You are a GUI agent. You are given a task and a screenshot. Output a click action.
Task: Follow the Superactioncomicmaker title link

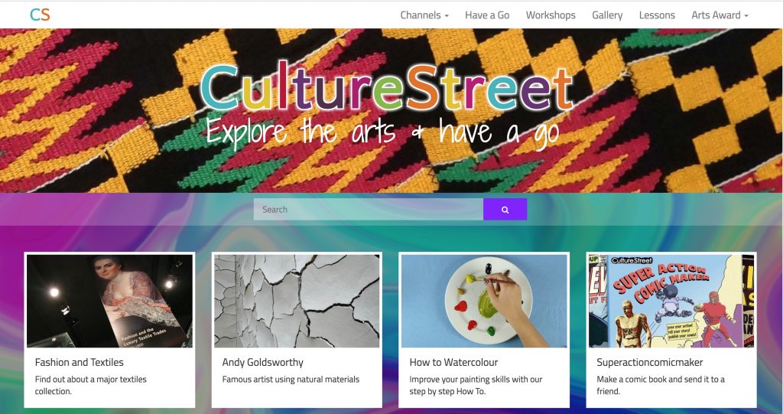pyautogui.click(x=650, y=363)
